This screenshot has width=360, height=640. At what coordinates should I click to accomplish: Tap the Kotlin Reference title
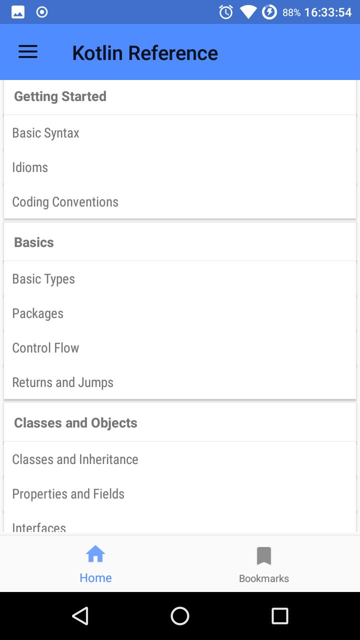point(145,53)
